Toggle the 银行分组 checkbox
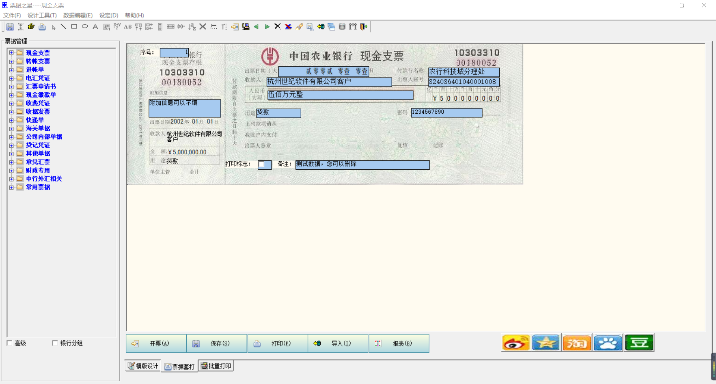716x384 pixels. pos(55,343)
